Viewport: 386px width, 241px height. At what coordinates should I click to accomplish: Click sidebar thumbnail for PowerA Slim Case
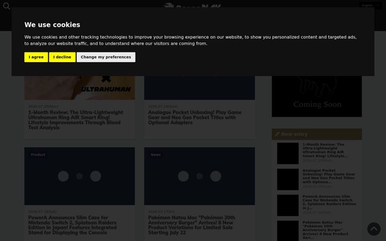(288, 205)
